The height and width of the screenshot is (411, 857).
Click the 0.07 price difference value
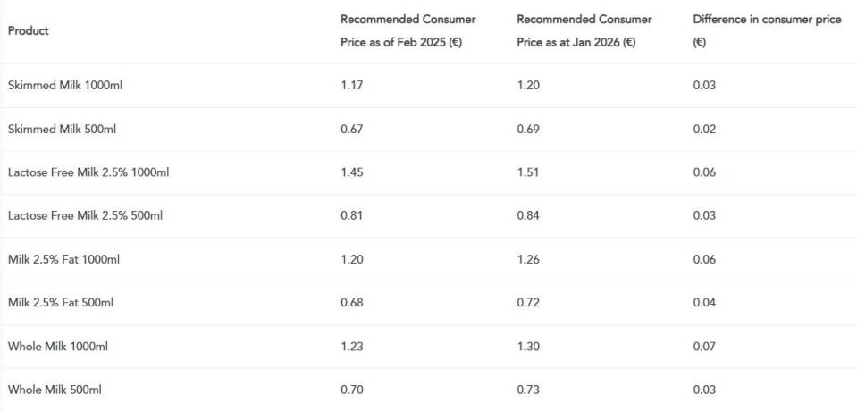pyautogui.click(x=704, y=346)
